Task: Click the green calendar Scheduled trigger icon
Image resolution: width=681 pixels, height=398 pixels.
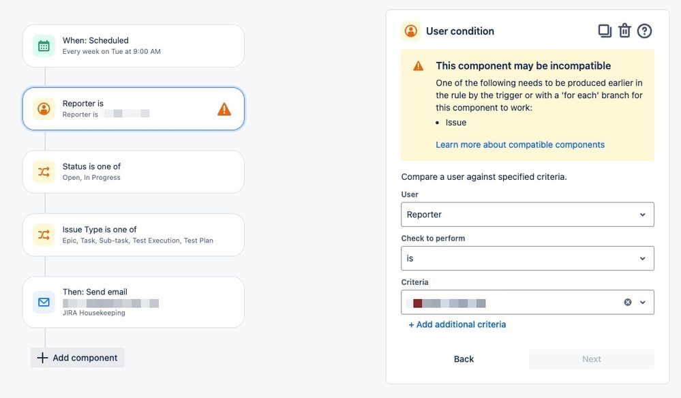Action: (44, 46)
